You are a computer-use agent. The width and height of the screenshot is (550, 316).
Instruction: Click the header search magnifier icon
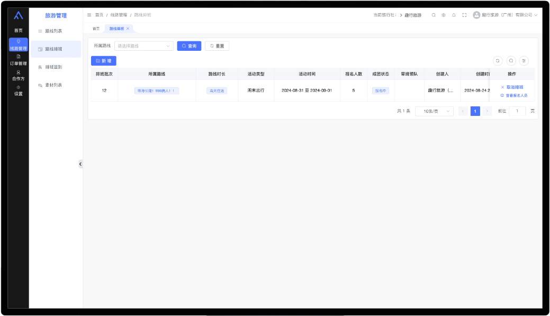pyautogui.click(x=434, y=15)
